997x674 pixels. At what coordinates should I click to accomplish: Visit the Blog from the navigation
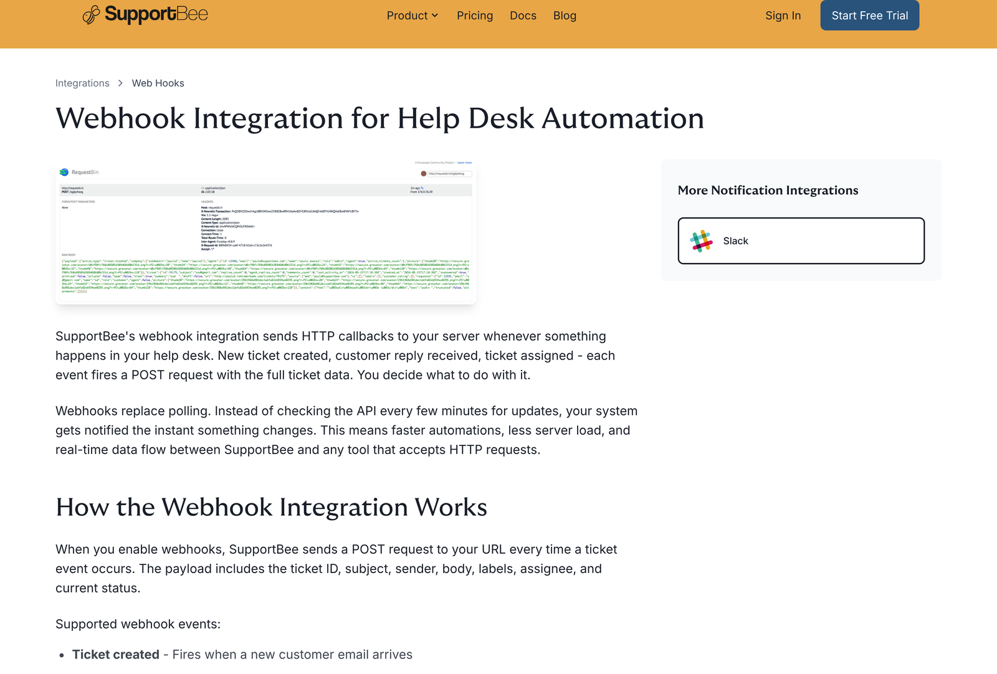565,16
